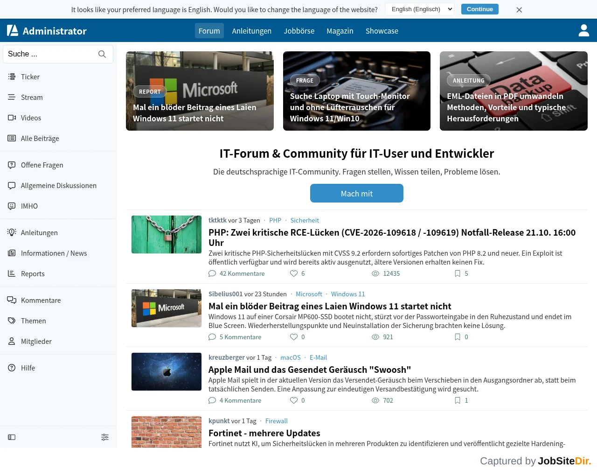The height and width of the screenshot is (475, 597).
Task: Open Ticker in the sidebar
Action: [58, 77]
